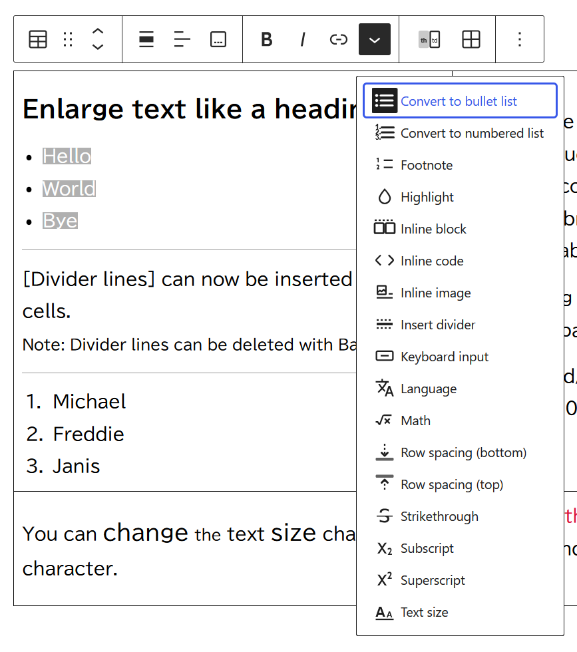Apply Superscript formatting
Viewport: 577px width, 652px height.
(460, 580)
